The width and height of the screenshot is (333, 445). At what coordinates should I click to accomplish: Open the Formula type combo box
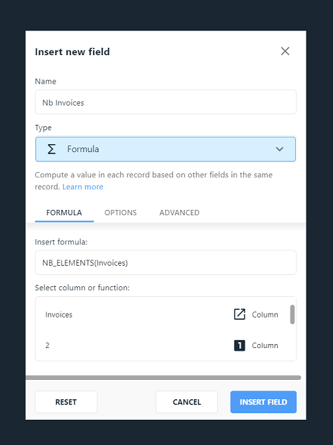pos(166,149)
